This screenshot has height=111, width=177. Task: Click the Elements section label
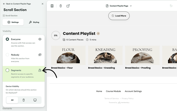(x=7, y=109)
